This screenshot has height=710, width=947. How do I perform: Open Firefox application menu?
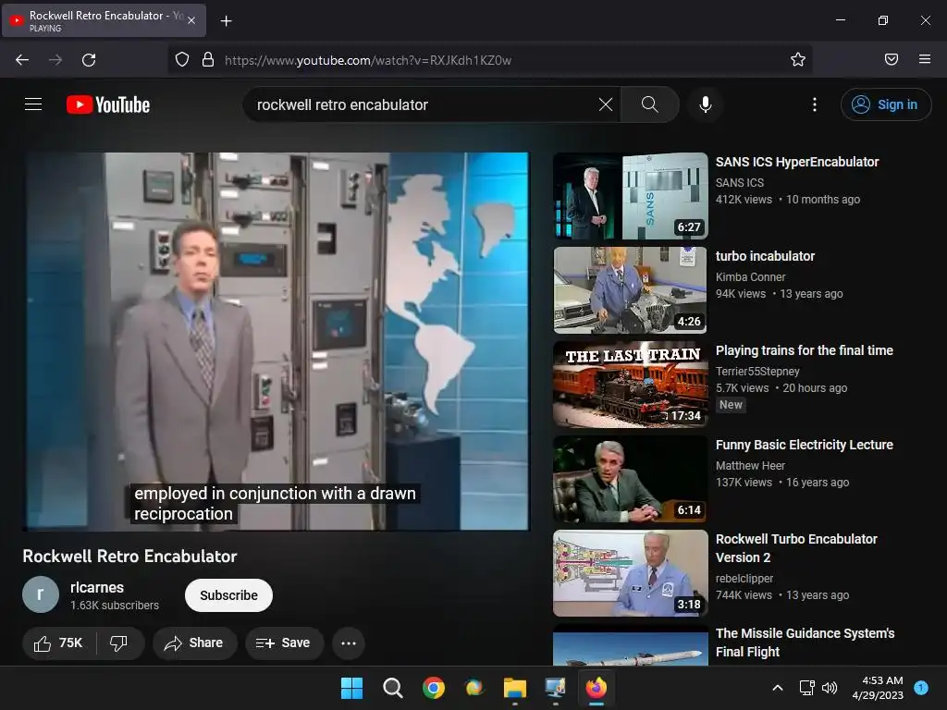tap(925, 59)
